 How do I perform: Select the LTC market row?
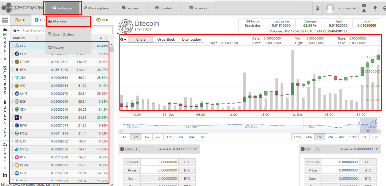(x=59, y=46)
